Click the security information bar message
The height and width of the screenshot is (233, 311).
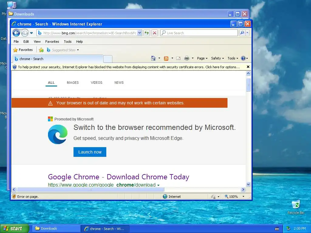(x=129, y=67)
